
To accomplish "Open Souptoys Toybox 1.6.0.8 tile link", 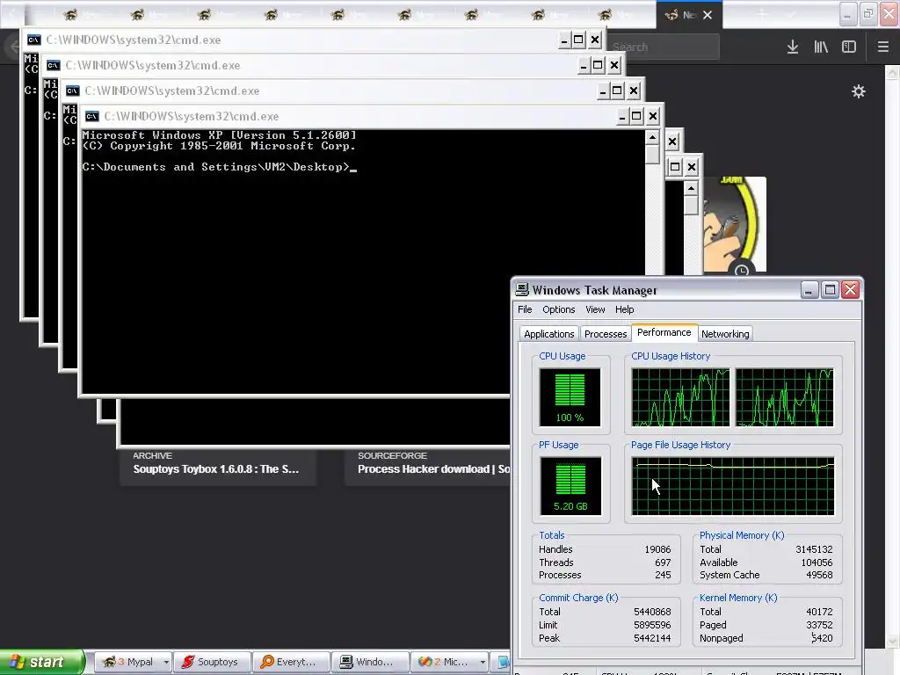I will 216,469.
